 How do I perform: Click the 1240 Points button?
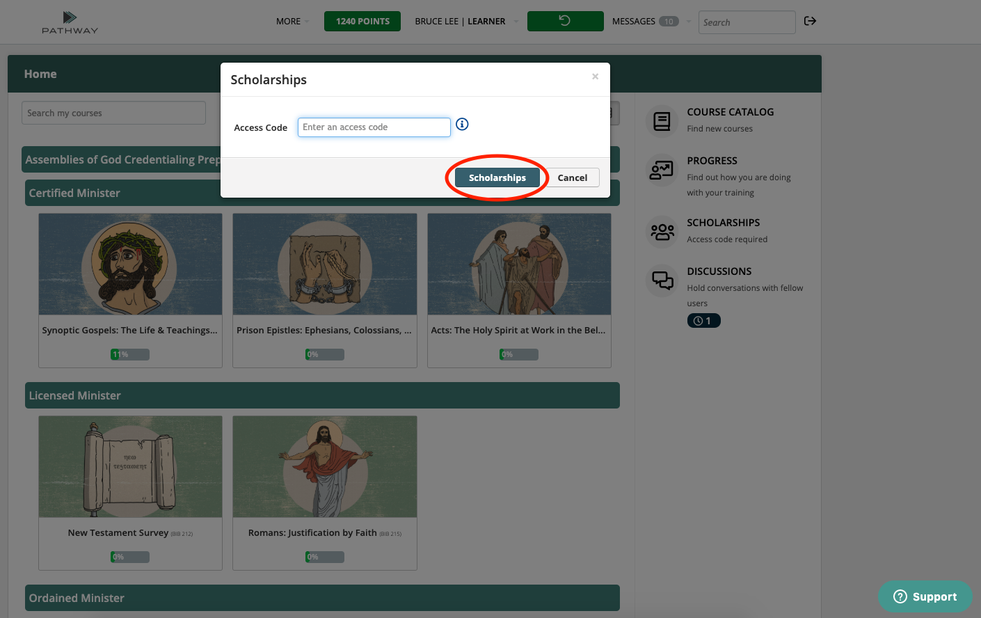click(362, 22)
